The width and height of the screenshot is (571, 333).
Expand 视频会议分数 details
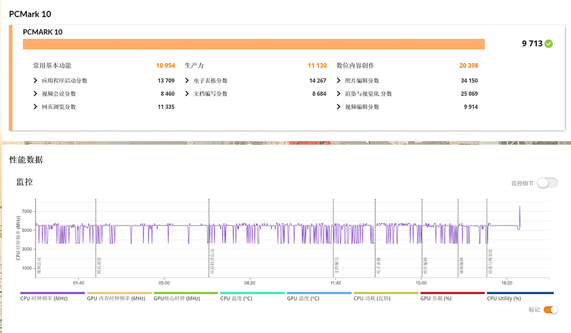tap(35, 94)
